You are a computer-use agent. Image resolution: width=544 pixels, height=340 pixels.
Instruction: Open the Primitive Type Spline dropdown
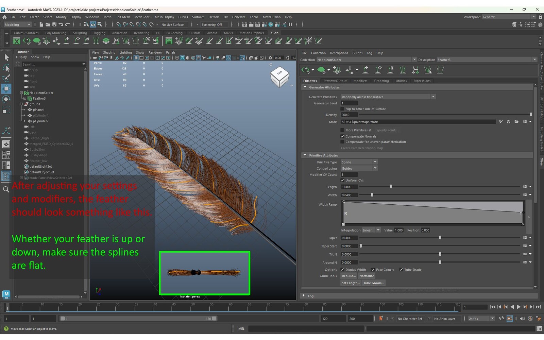tap(359, 162)
